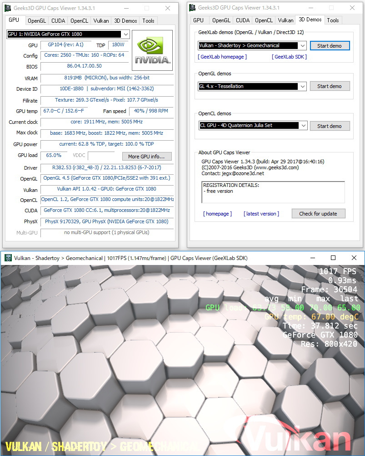Click the app icon in right GPU Caps Viewer title bar
This screenshot has width=365, height=456.
pos(192,8)
